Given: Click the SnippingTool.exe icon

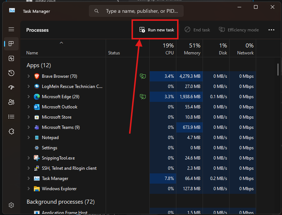Looking at the screenshot, I should tap(37, 158).
